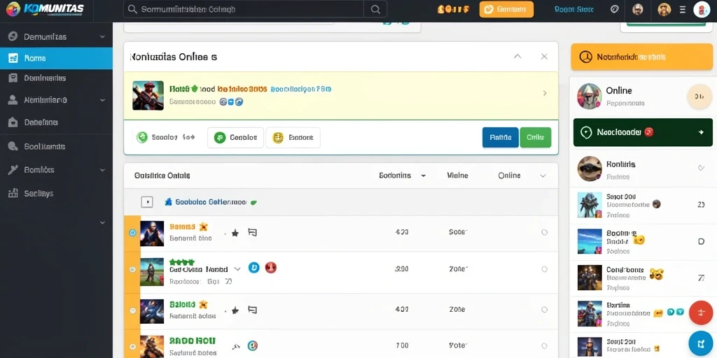Click the star icon in the first list row
The height and width of the screenshot is (358, 717).
(235, 233)
